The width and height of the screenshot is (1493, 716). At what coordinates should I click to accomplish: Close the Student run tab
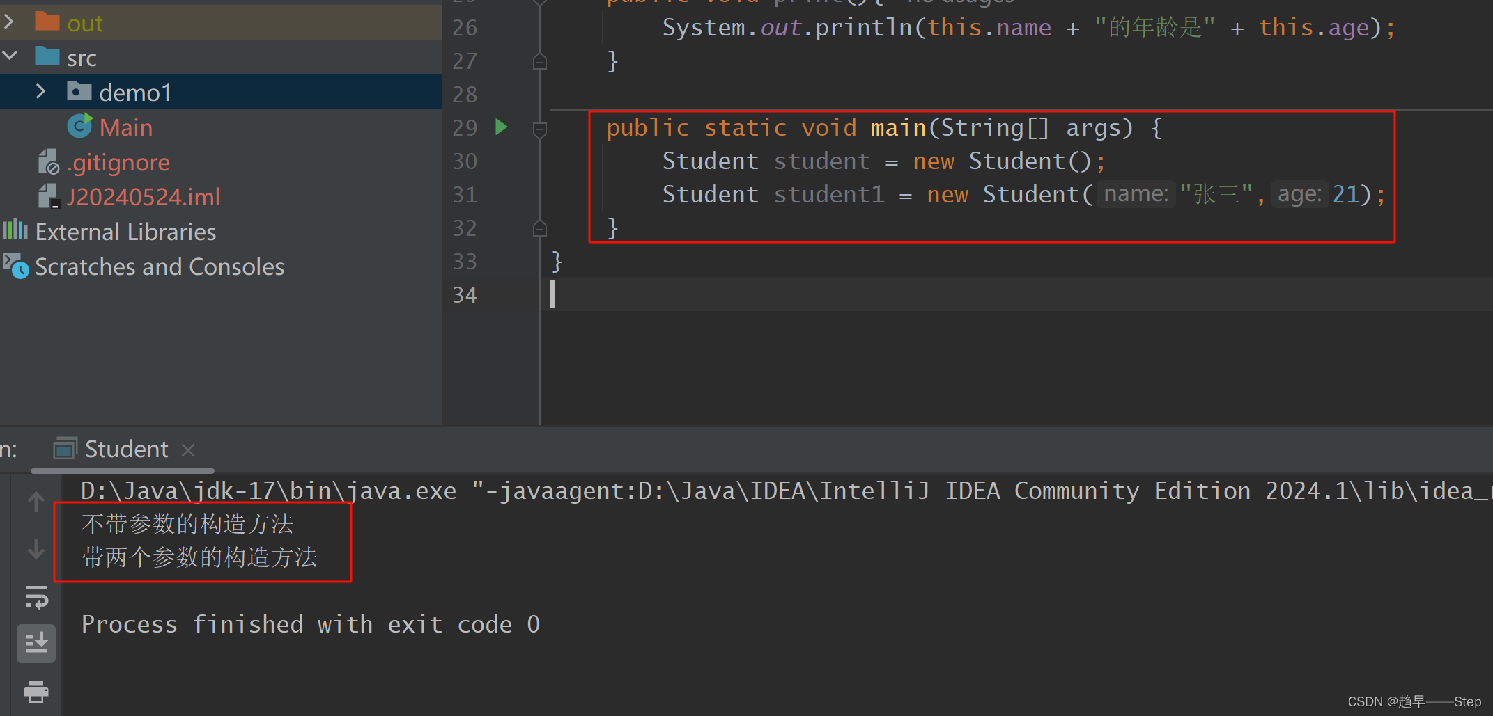click(187, 450)
